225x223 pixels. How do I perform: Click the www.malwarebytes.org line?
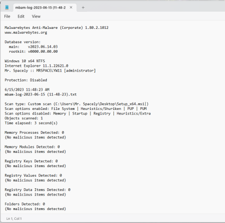point(26,32)
